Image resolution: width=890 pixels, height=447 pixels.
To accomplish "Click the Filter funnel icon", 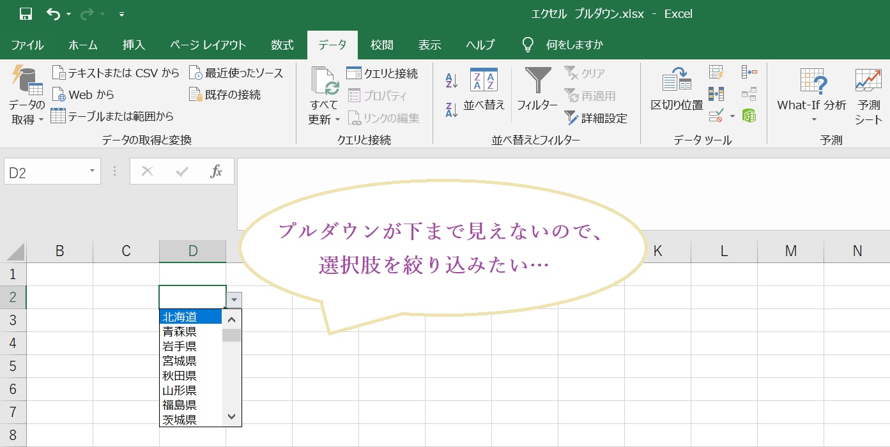I will 537,81.
